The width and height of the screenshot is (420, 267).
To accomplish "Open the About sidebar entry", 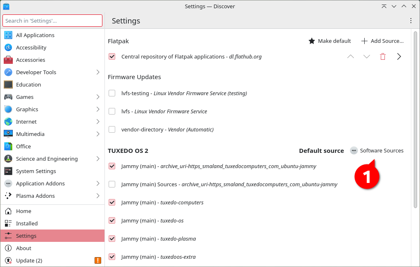I will click(x=52, y=248).
